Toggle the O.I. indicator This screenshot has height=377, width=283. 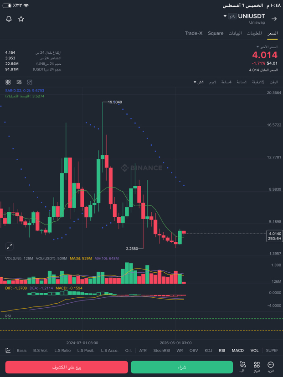(x=129, y=350)
